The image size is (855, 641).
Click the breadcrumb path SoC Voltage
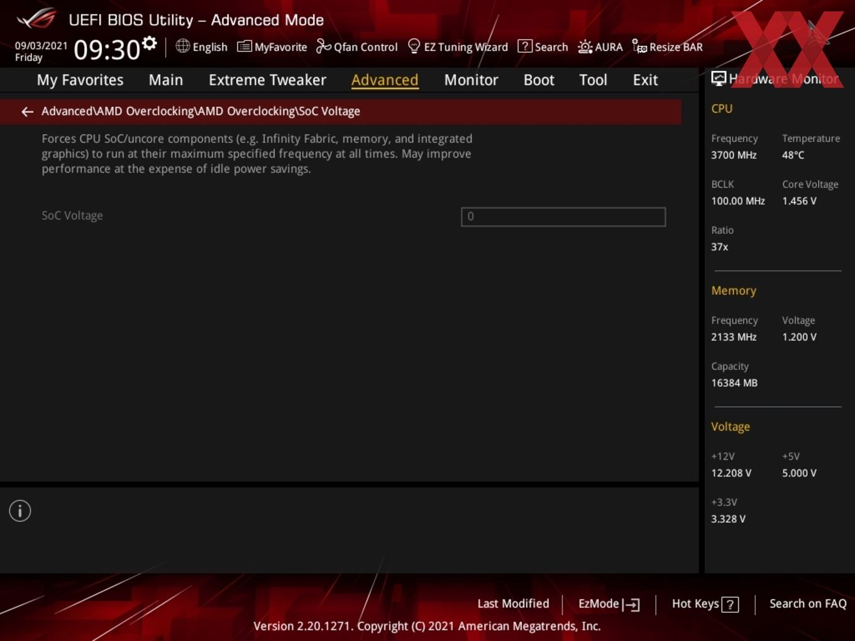pos(329,111)
